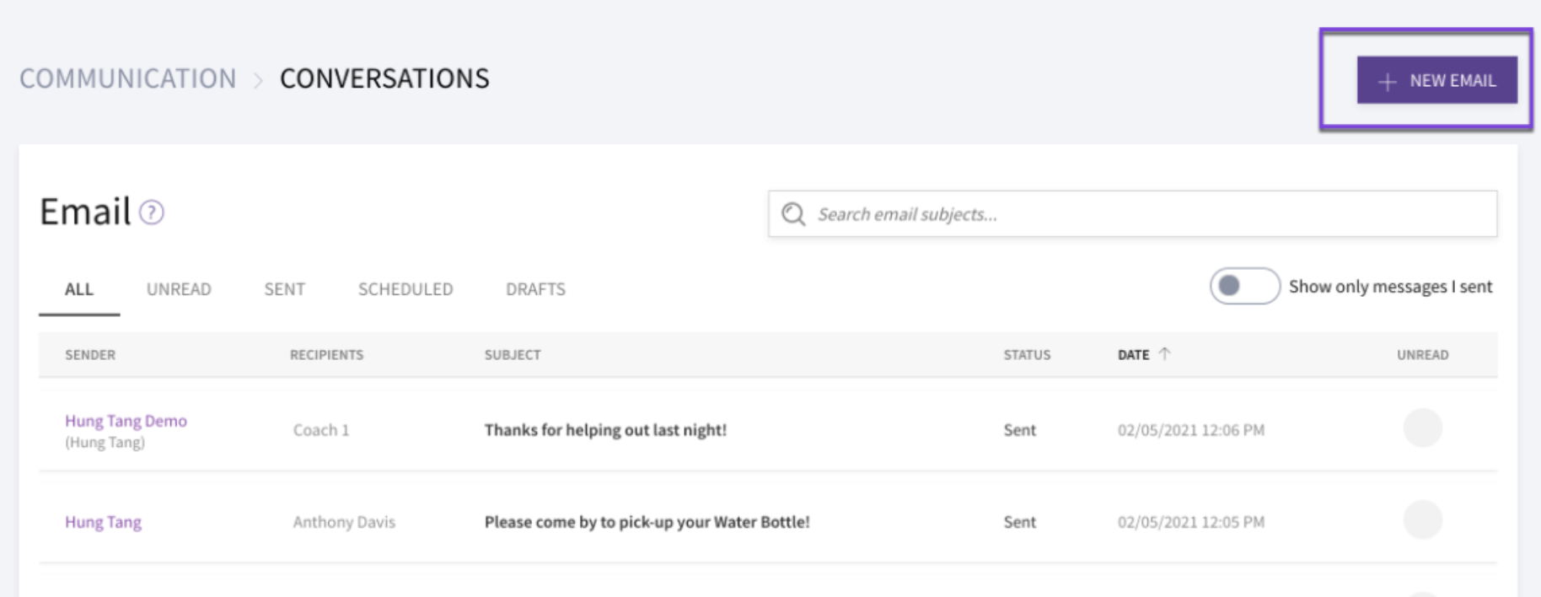Viewport: 1541px width, 597px height.
Task: Open the Sent tab
Action: [285, 289]
